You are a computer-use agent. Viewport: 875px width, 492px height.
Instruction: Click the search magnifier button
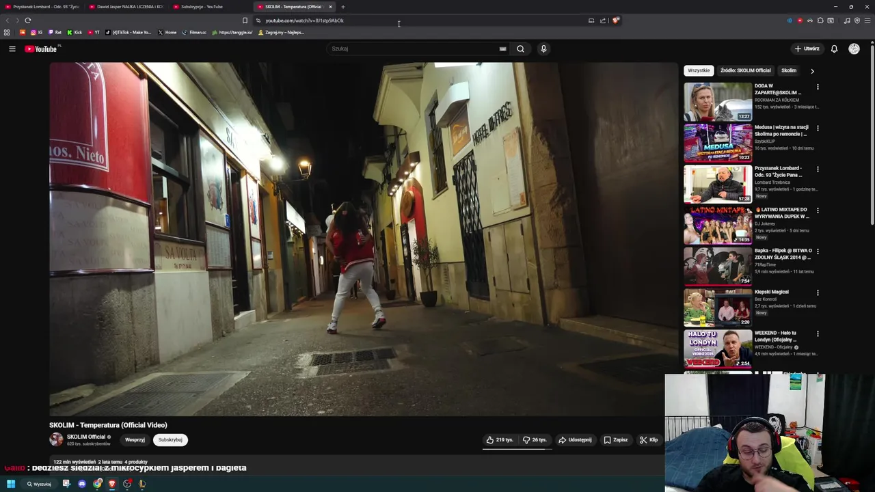point(520,49)
